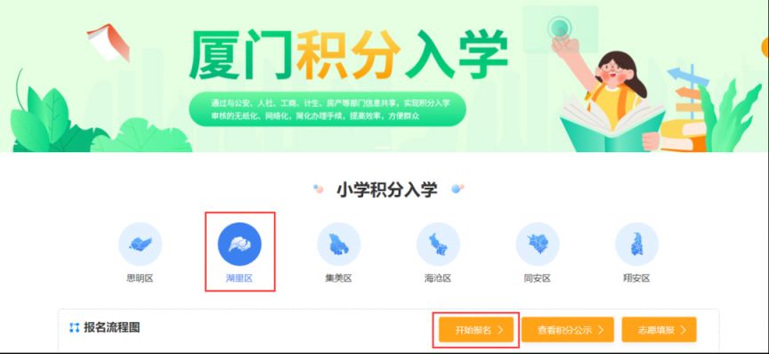
Task: Select the 海沧区 district map icon
Action: tap(438, 245)
